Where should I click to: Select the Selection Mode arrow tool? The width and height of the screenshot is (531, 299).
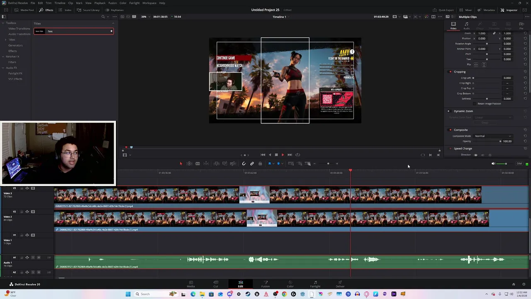click(x=180, y=164)
